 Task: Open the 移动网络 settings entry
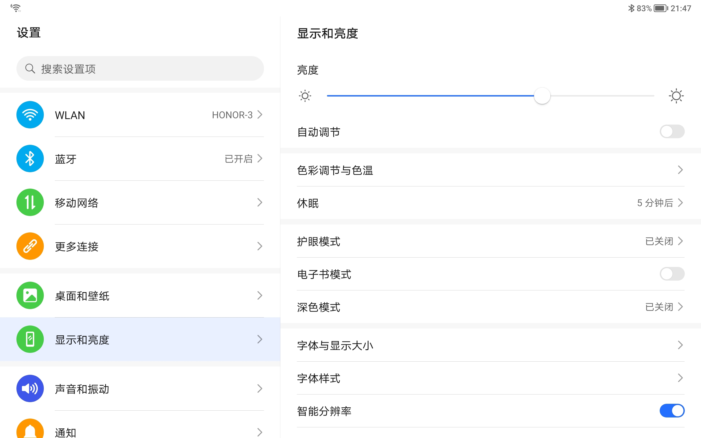coord(140,202)
